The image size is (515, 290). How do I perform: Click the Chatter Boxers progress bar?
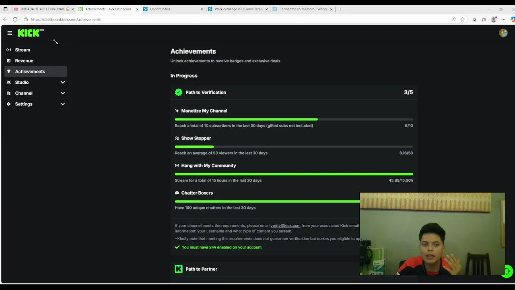pyautogui.click(x=267, y=201)
